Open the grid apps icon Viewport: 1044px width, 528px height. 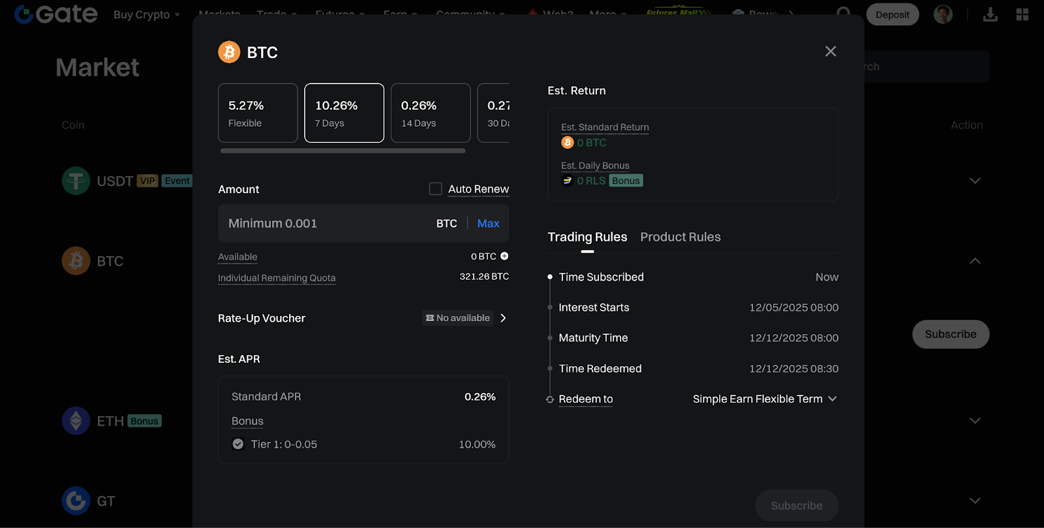point(1022,14)
